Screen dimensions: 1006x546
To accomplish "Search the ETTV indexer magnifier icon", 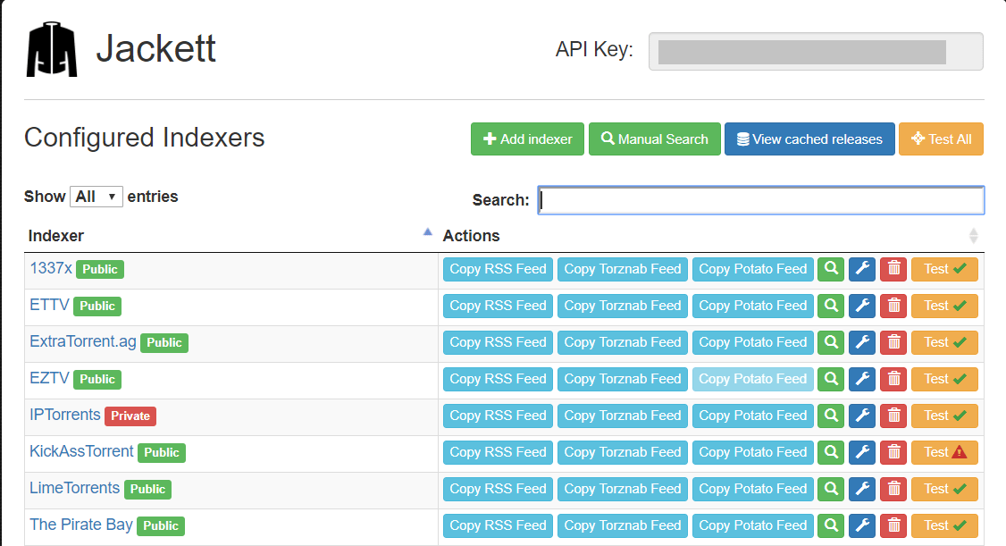I will coord(831,306).
